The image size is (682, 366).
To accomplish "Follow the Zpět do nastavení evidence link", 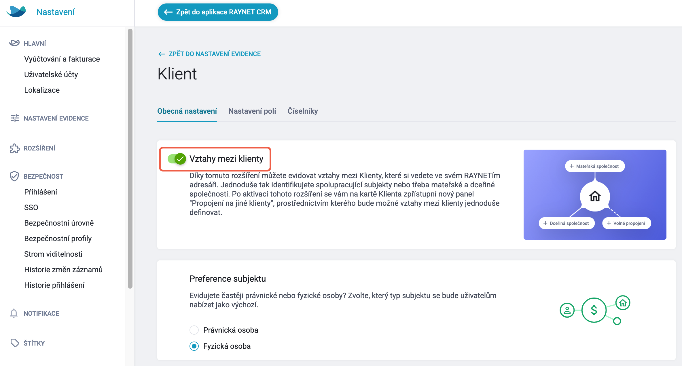I will coord(209,54).
